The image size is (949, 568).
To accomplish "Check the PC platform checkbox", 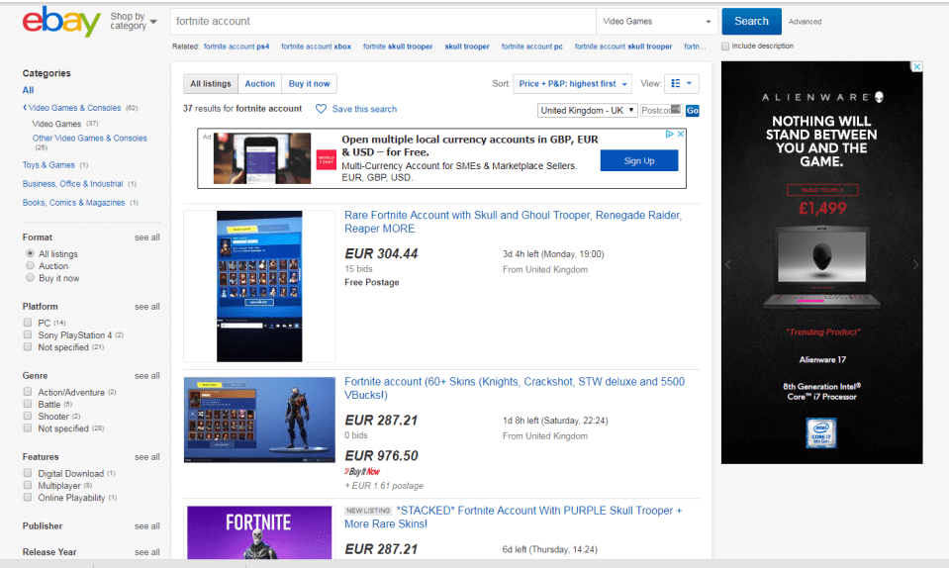I will [x=28, y=323].
